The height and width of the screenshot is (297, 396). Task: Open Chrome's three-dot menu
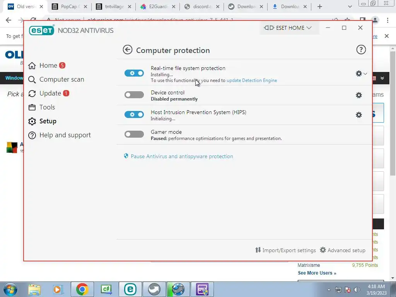387,20
